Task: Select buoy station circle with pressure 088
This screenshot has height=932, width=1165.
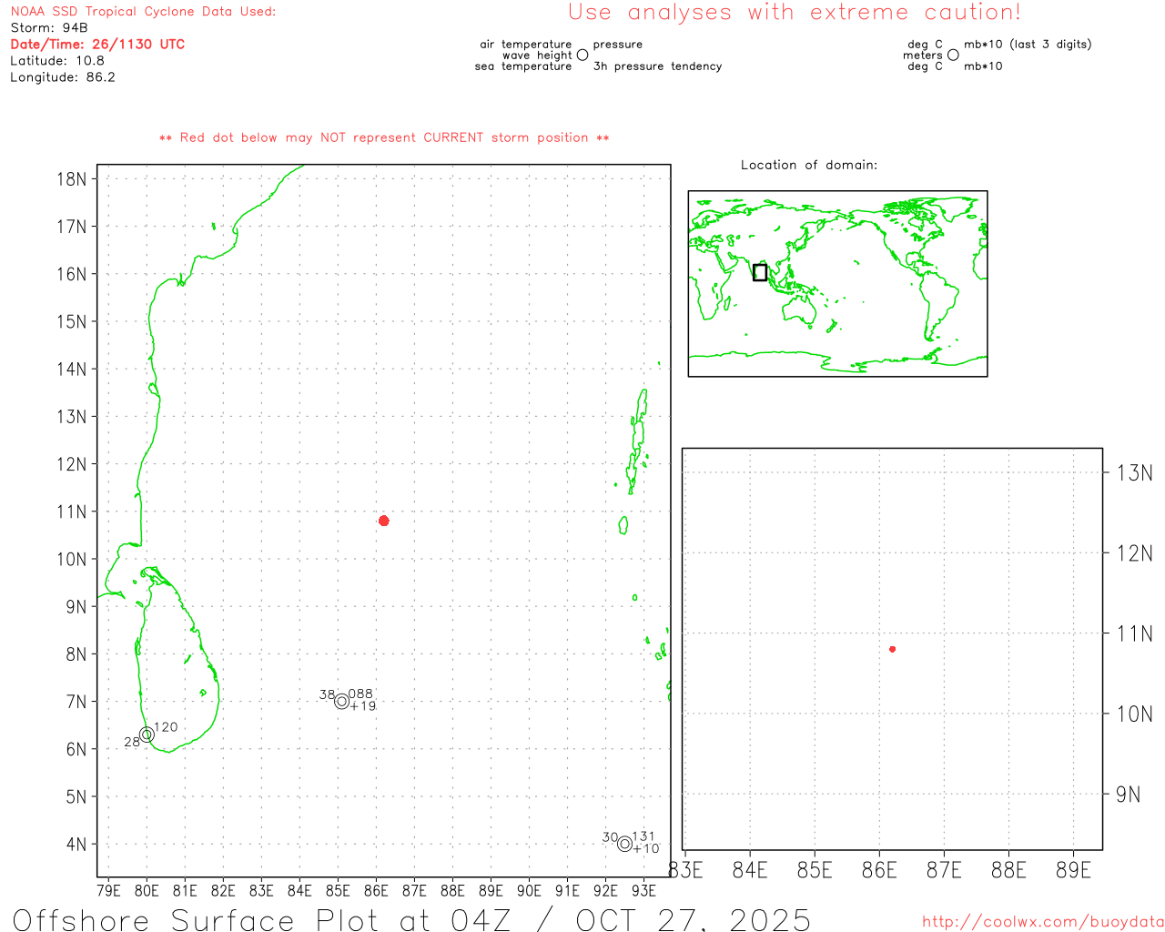Action: 341,701
